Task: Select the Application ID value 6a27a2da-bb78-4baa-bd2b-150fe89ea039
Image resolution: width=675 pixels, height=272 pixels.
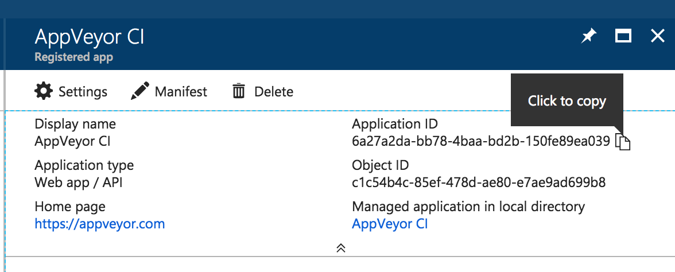Action: (x=481, y=141)
